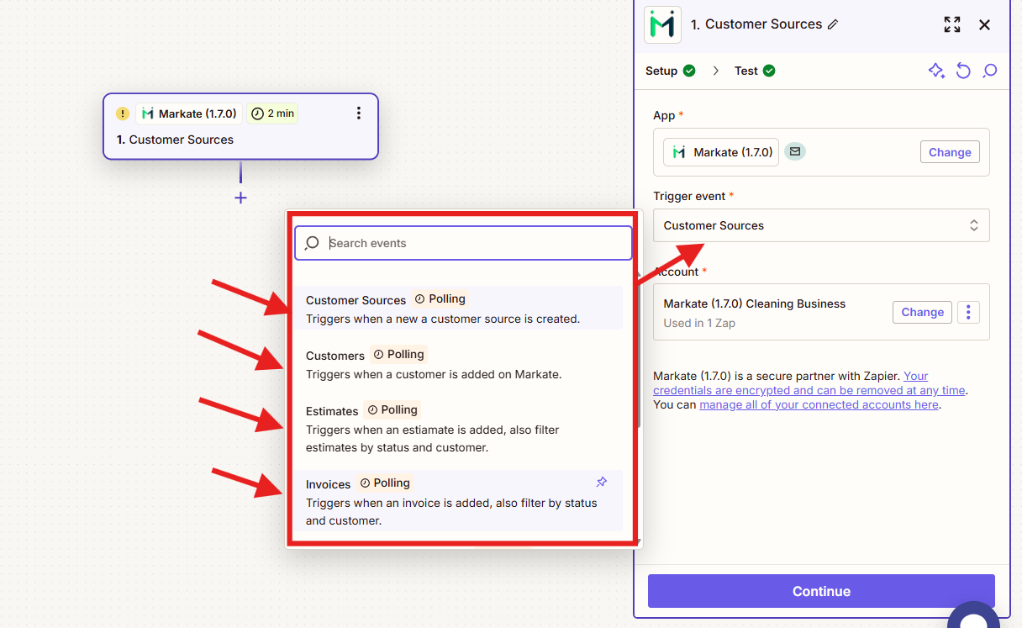Image resolution: width=1022 pixels, height=628 pixels.
Task: Focus the Search events field
Action: pos(463,243)
